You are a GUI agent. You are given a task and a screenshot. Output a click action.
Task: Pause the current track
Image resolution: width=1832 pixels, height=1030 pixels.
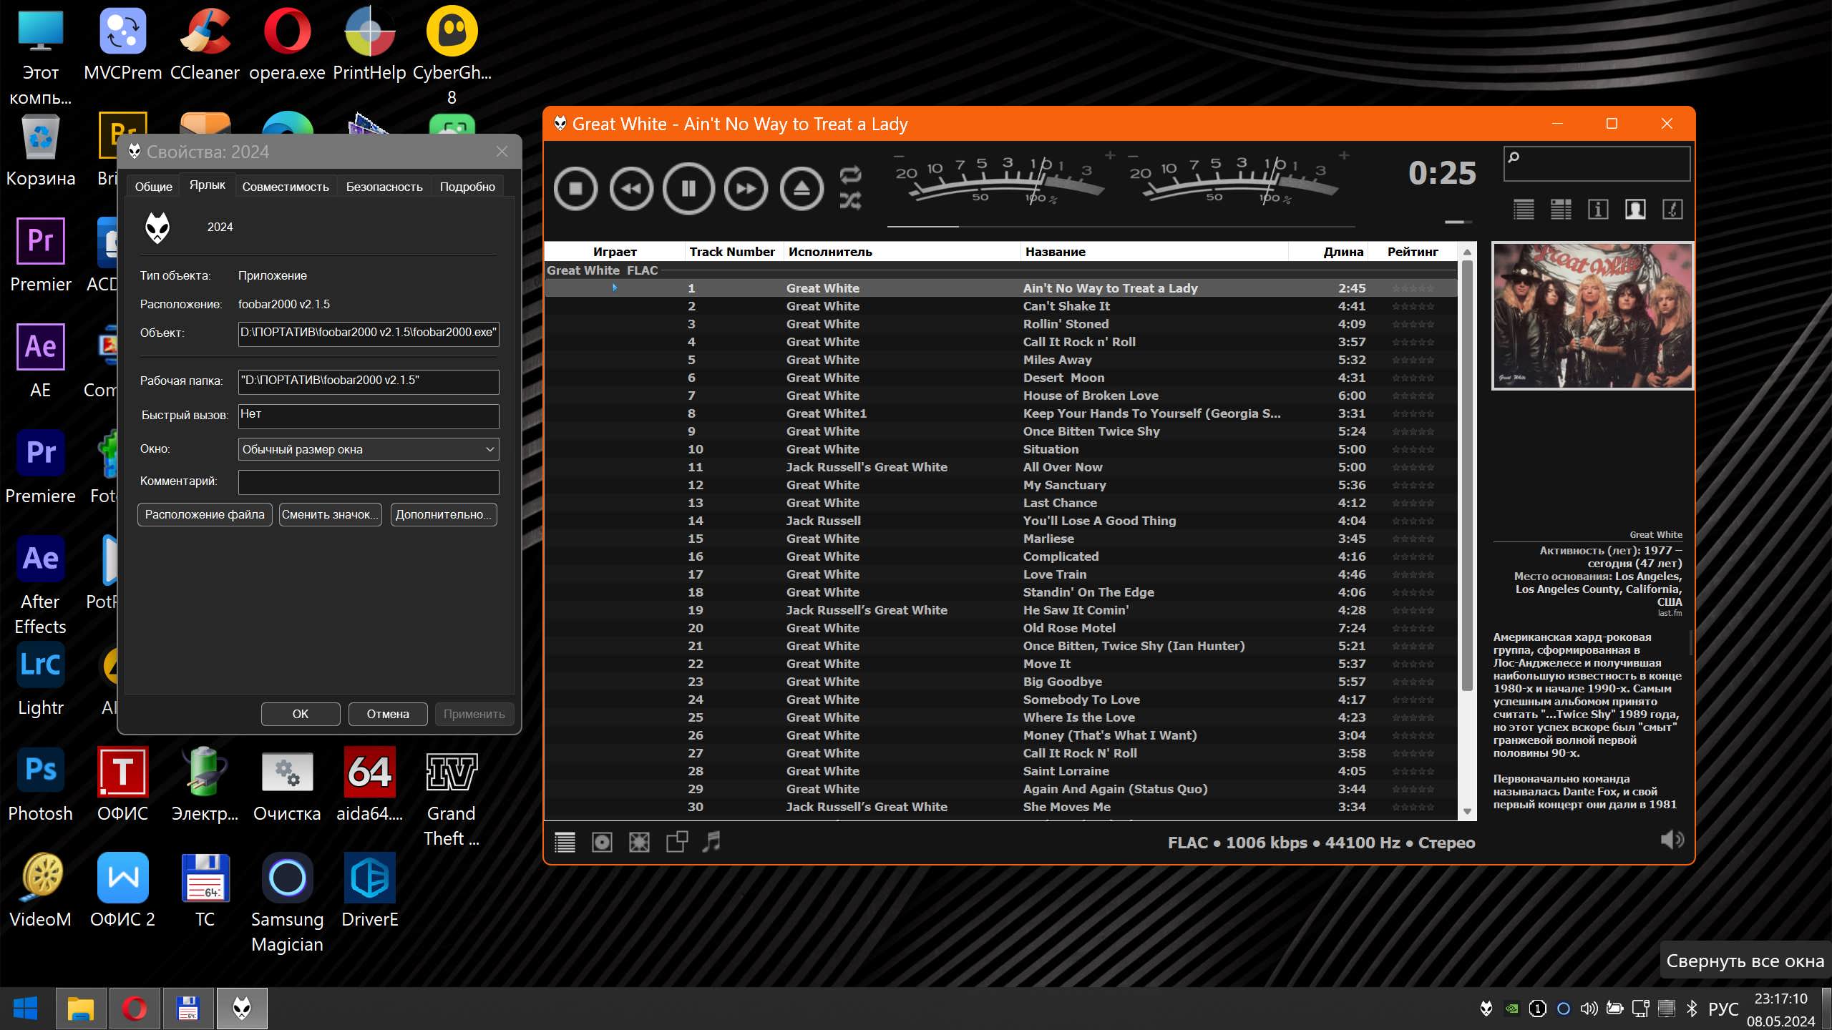pyautogui.click(x=688, y=188)
